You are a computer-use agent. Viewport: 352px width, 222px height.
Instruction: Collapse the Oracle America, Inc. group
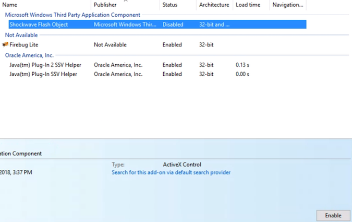click(x=29, y=55)
